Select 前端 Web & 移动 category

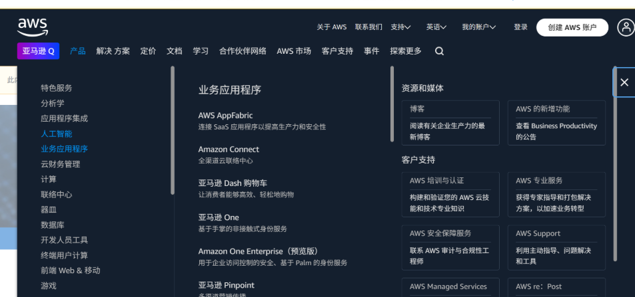pos(71,270)
